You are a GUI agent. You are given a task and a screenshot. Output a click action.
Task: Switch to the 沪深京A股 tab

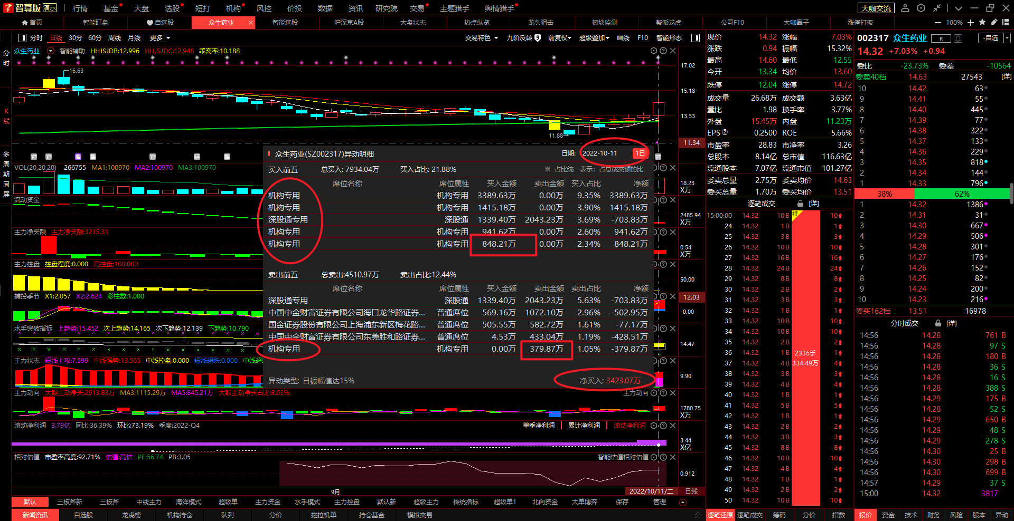pos(349,23)
